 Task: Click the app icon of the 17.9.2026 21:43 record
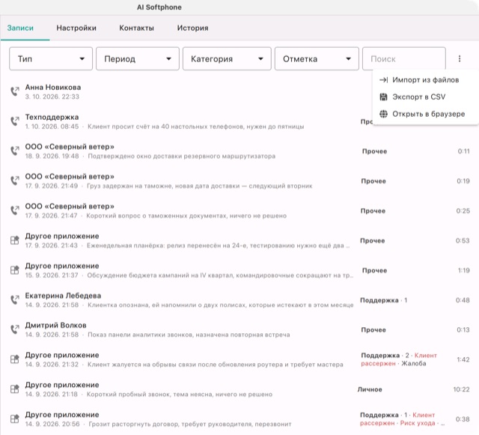[15, 240]
